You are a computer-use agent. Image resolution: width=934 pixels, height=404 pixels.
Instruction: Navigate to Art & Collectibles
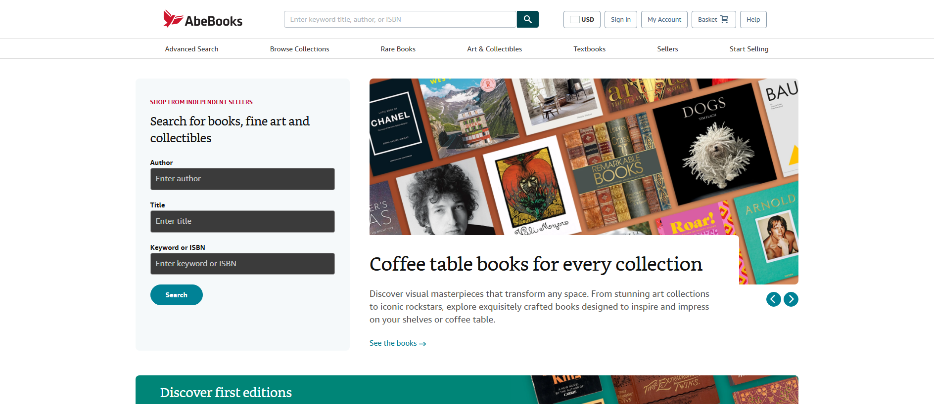tap(495, 49)
